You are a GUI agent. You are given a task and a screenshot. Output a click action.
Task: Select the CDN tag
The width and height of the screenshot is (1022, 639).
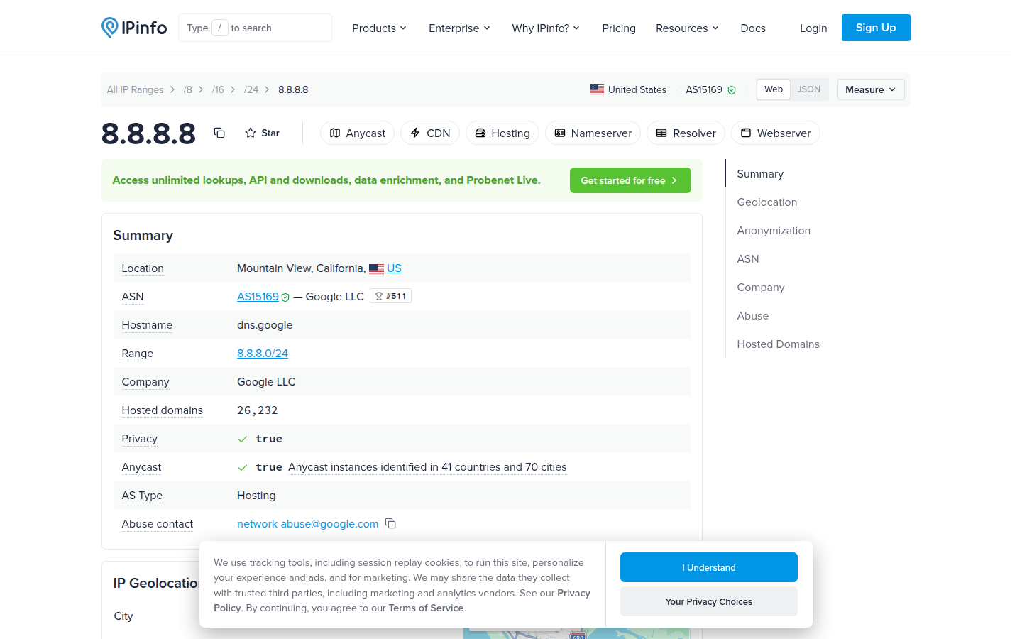430,133
